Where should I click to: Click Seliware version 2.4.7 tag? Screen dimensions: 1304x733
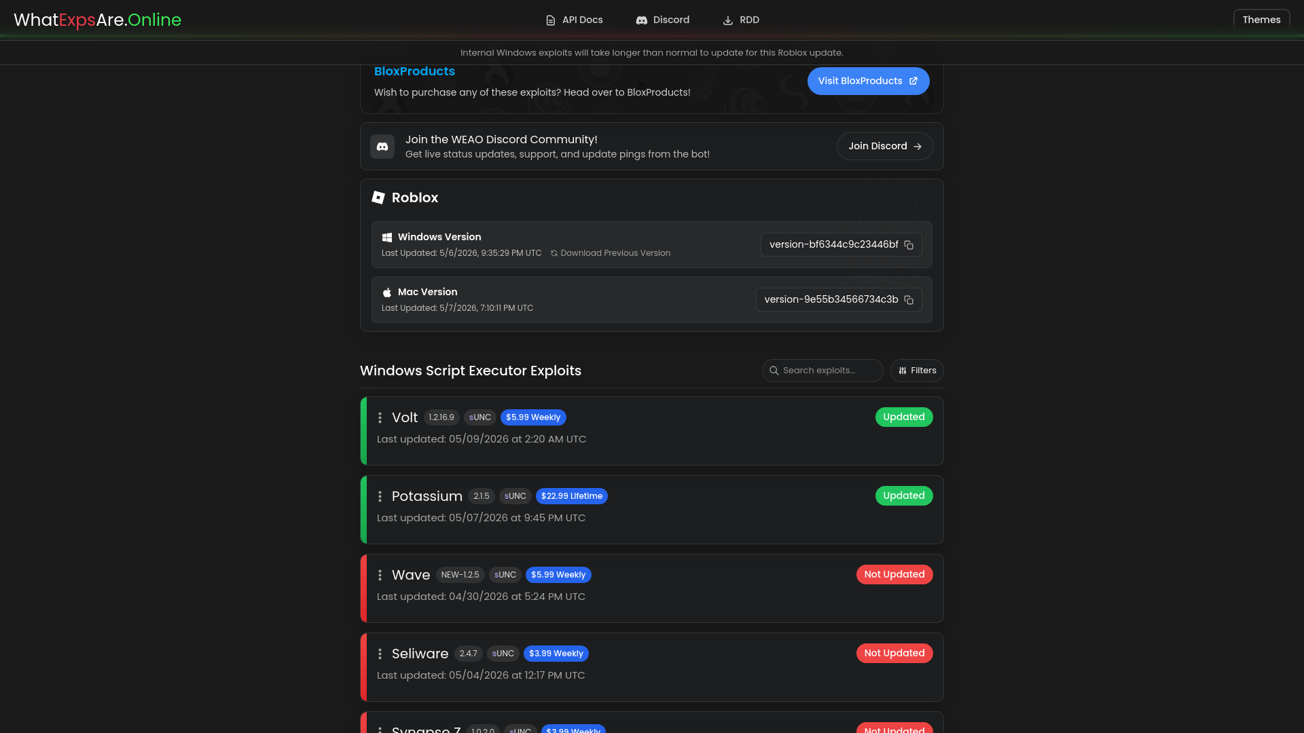(469, 654)
